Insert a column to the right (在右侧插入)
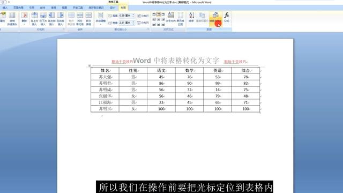This screenshot has width=343, height=193. pyautogui.click(x=61, y=19)
